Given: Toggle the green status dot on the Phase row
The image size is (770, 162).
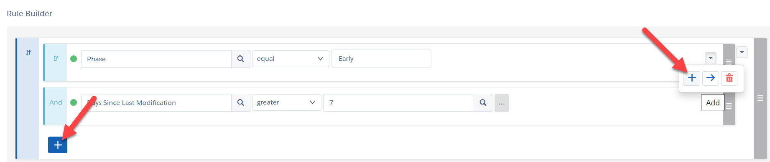Looking at the screenshot, I should (x=74, y=59).
